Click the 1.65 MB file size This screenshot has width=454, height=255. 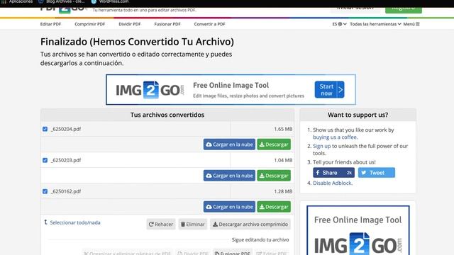click(283, 129)
